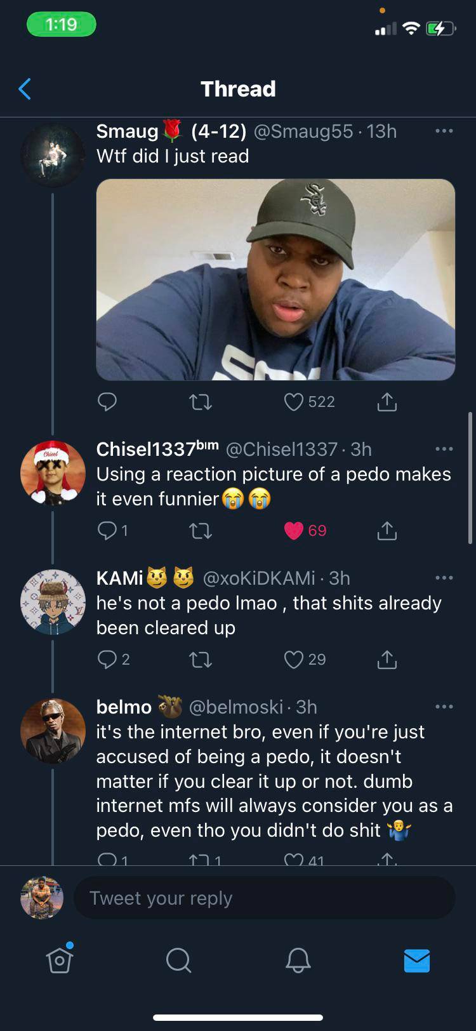Switch to the Search tab
The width and height of the screenshot is (476, 1031).
178,960
